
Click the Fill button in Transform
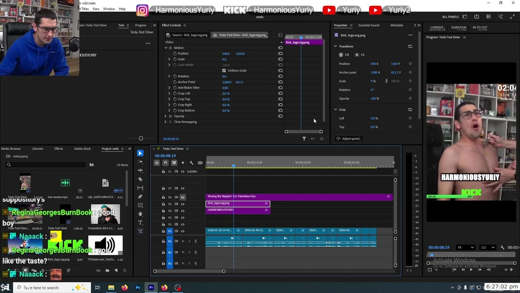pyautogui.click(x=344, y=55)
